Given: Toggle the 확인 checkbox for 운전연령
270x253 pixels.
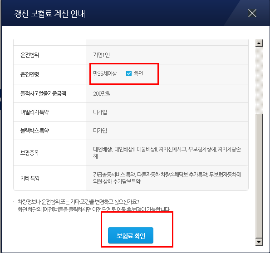Looking at the screenshot, I should point(129,73).
